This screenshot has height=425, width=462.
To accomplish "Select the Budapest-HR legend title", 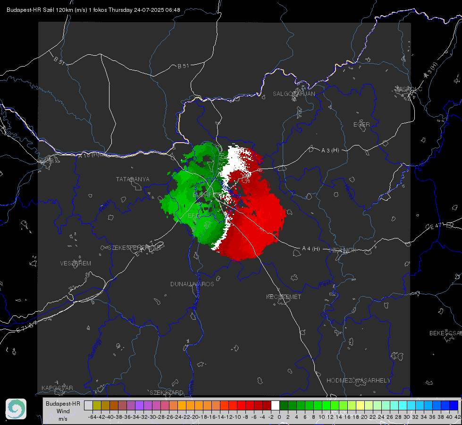I will [x=63, y=404].
